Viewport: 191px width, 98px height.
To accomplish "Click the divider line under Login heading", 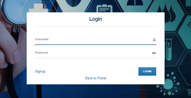I will pos(95,26).
